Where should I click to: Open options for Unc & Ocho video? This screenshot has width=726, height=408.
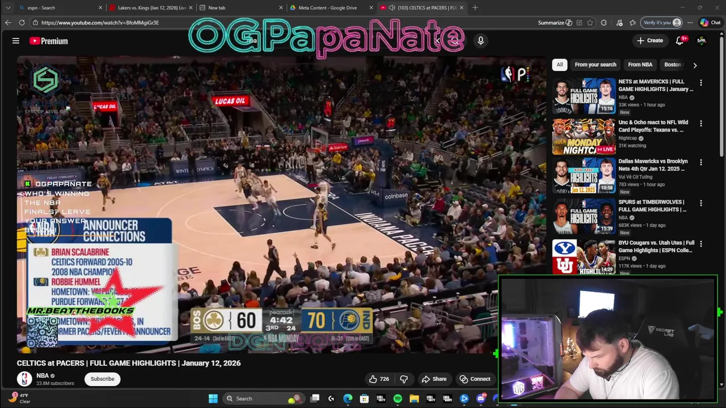point(701,124)
